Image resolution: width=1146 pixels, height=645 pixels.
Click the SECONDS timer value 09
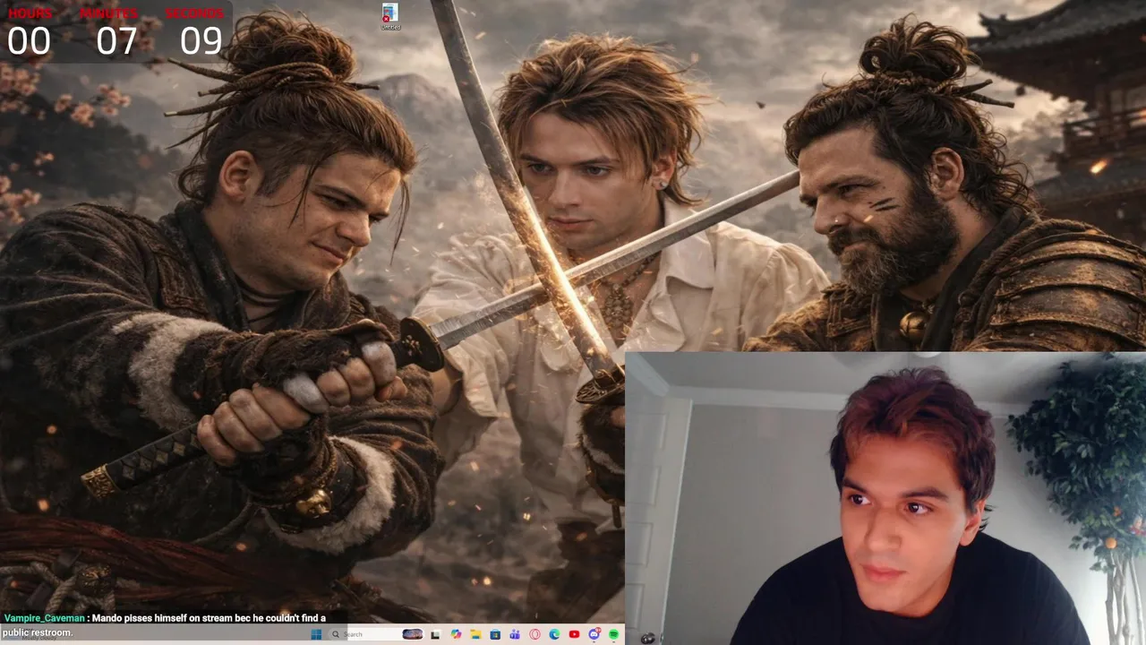click(201, 41)
